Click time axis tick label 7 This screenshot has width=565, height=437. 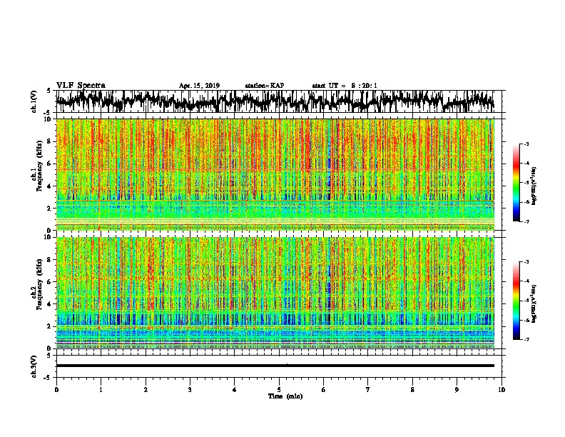368,390
